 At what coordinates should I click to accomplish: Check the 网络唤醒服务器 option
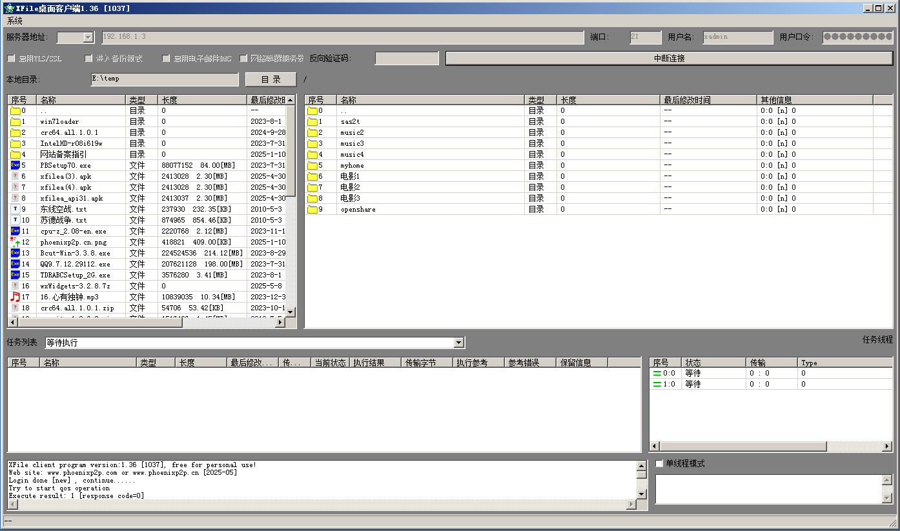pos(244,59)
